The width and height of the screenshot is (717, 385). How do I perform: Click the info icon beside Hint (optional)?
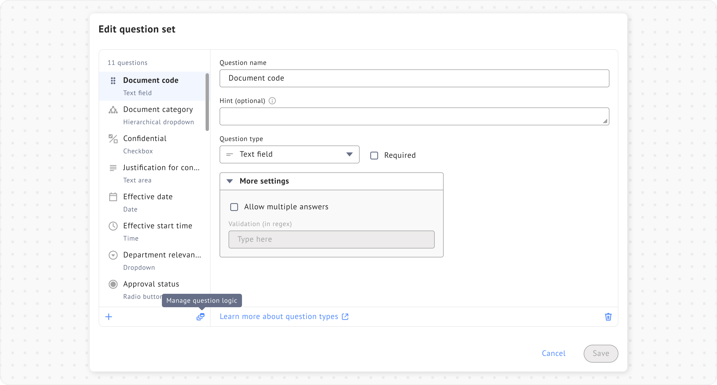coord(272,101)
